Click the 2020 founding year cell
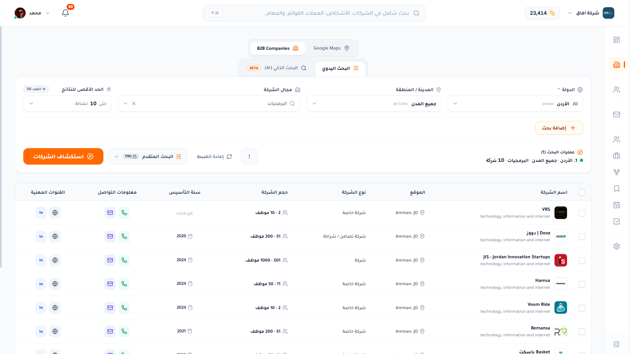The width and height of the screenshot is (630, 354). 184,236
